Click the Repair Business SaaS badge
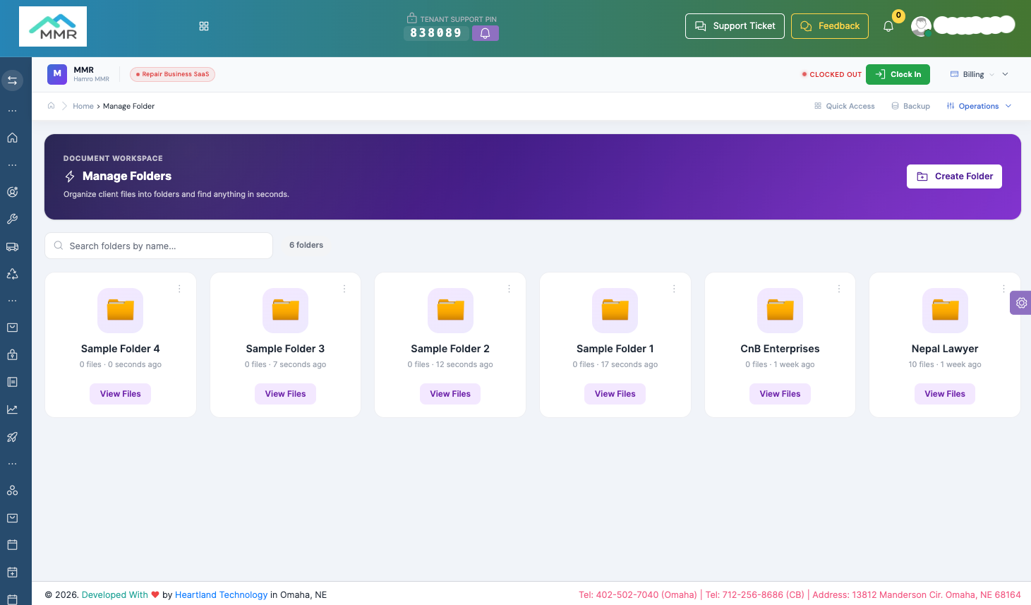1031x605 pixels. pyautogui.click(x=173, y=74)
